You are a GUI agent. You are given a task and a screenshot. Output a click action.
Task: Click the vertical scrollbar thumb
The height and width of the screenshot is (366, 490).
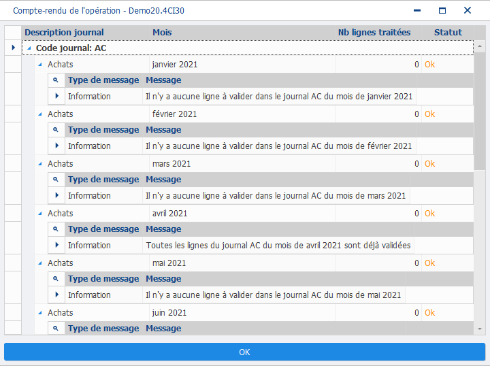pyautogui.click(x=480, y=112)
